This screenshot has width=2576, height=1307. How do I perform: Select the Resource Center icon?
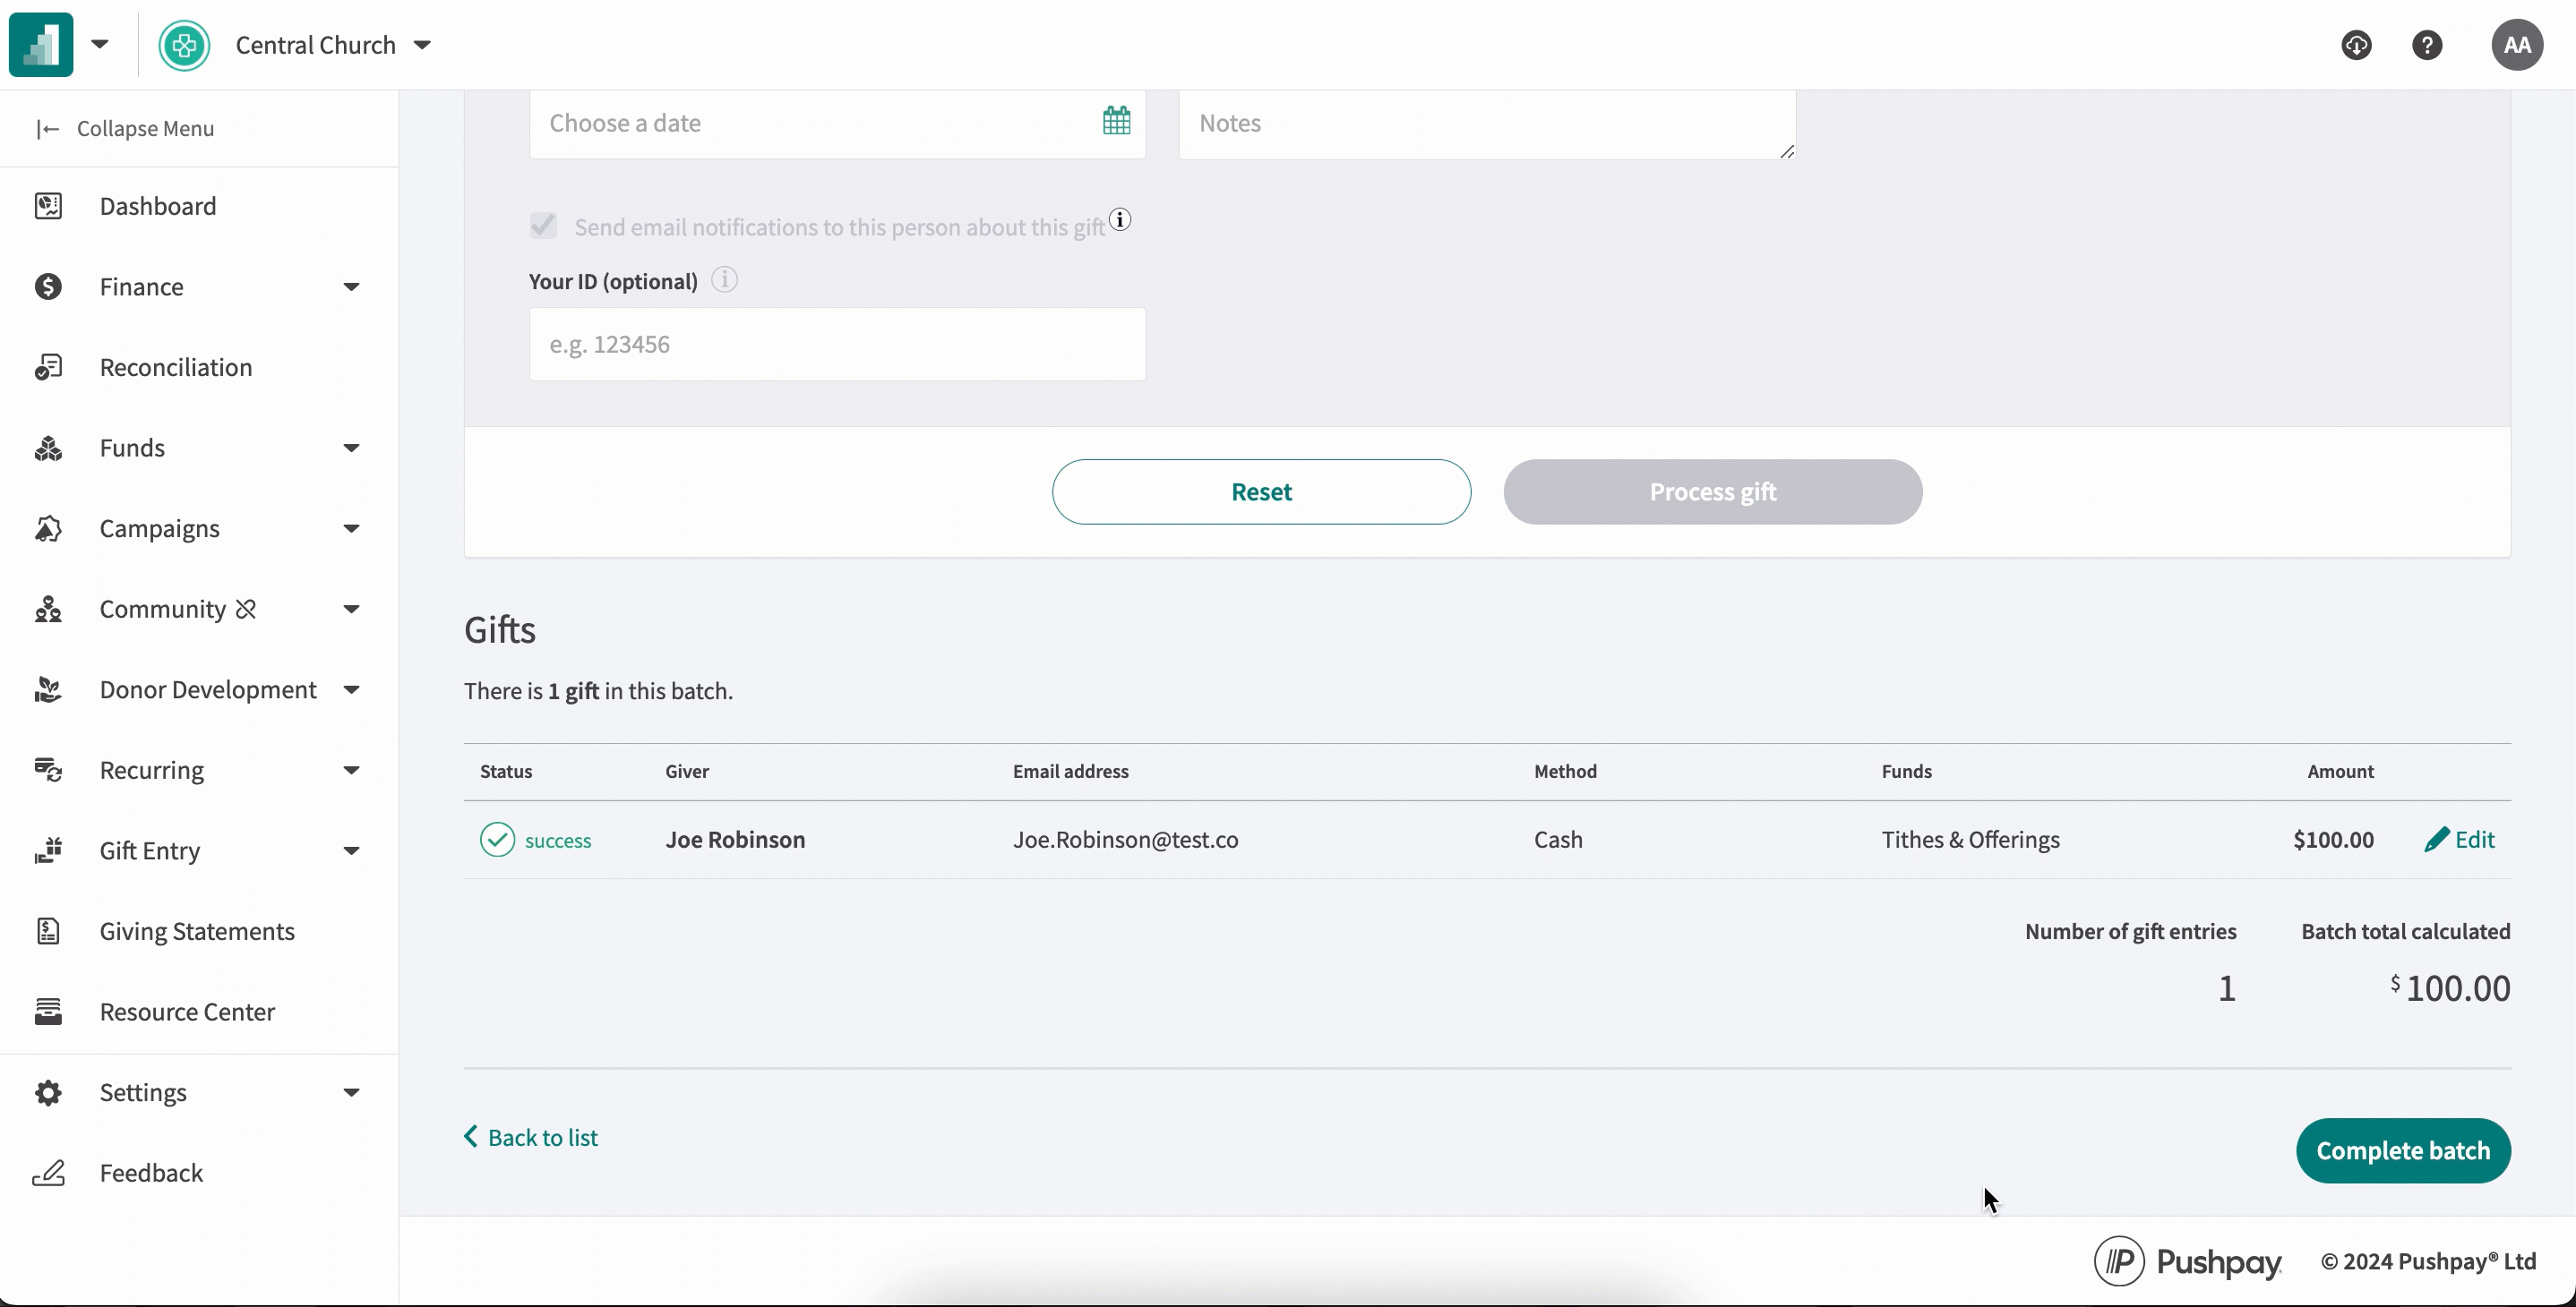point(47,1012)
